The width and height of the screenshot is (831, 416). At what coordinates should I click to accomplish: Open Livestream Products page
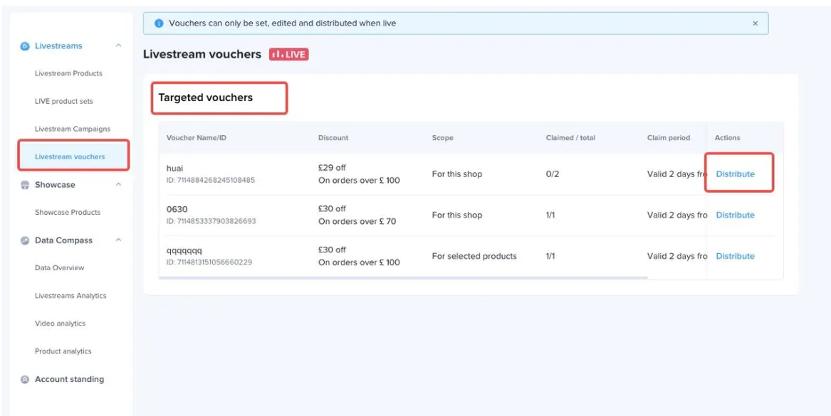[68, 73]
